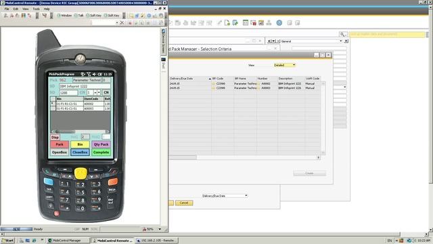Viewport: 433px width, 244px height.
Task: Click the number 5 keypad key
Action: point(81,192)
